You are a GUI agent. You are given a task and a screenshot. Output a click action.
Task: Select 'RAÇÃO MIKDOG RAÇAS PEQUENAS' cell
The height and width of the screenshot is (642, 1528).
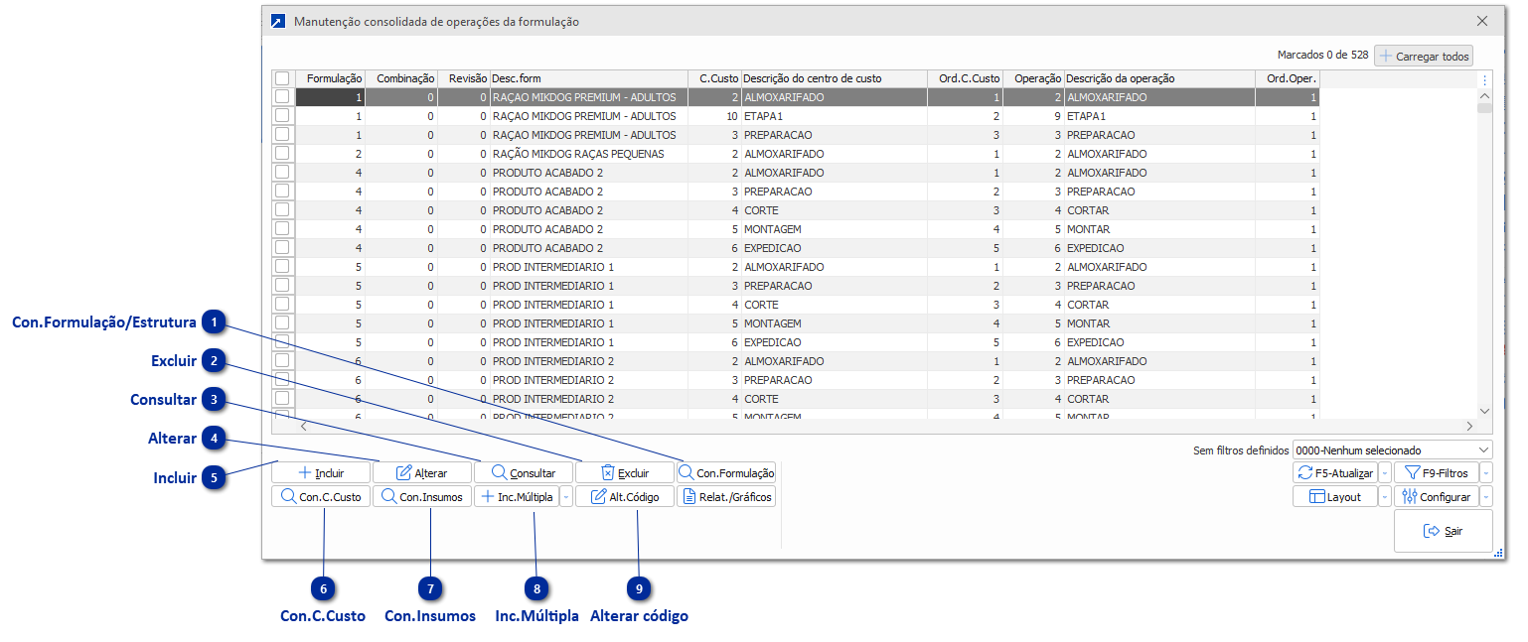589,154
